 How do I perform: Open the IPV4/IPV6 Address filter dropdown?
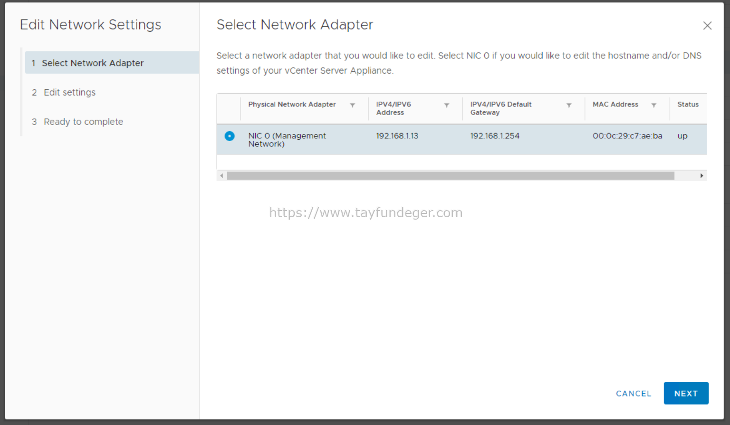(446, 105)
